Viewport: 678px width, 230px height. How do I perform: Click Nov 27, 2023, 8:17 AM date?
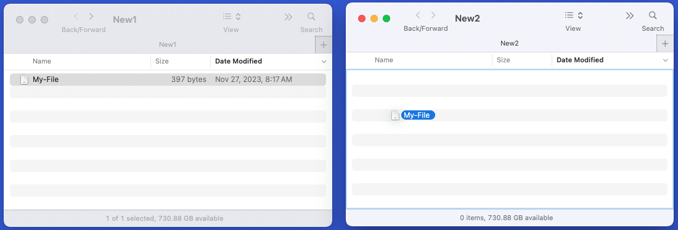[254, 80]
